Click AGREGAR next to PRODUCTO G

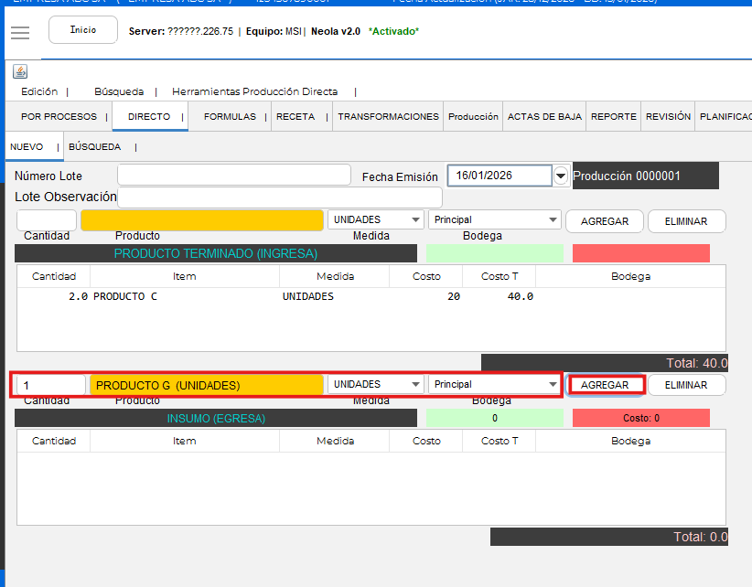pyautogui.click(x=605, y=385)
